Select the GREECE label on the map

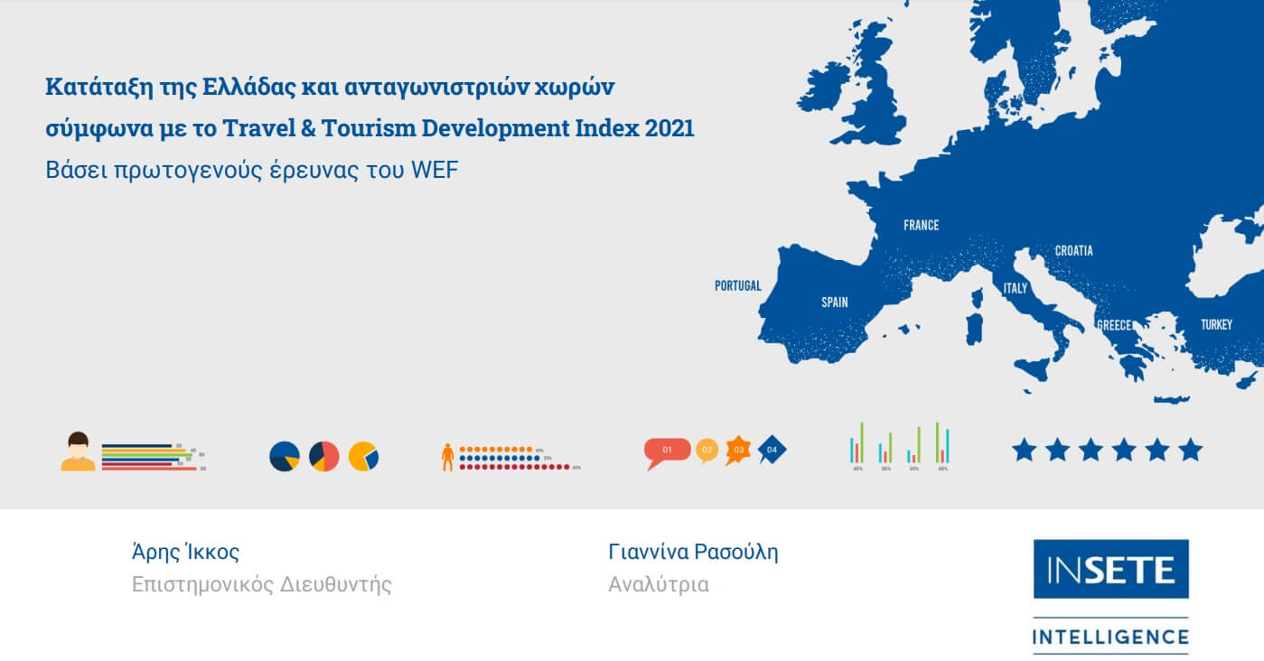pyautogui.click(x=1114, y=325)
